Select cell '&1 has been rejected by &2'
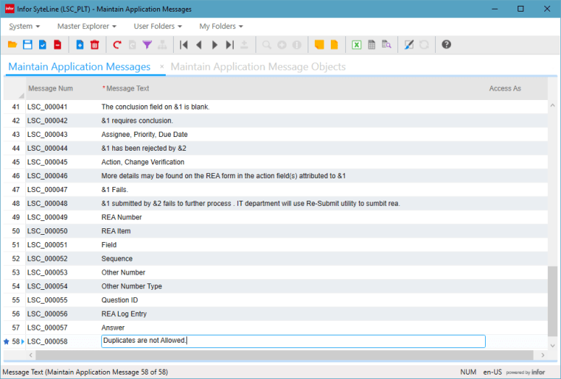The height and width of the screenshot is (379, 561). click(x=293, y=149)
